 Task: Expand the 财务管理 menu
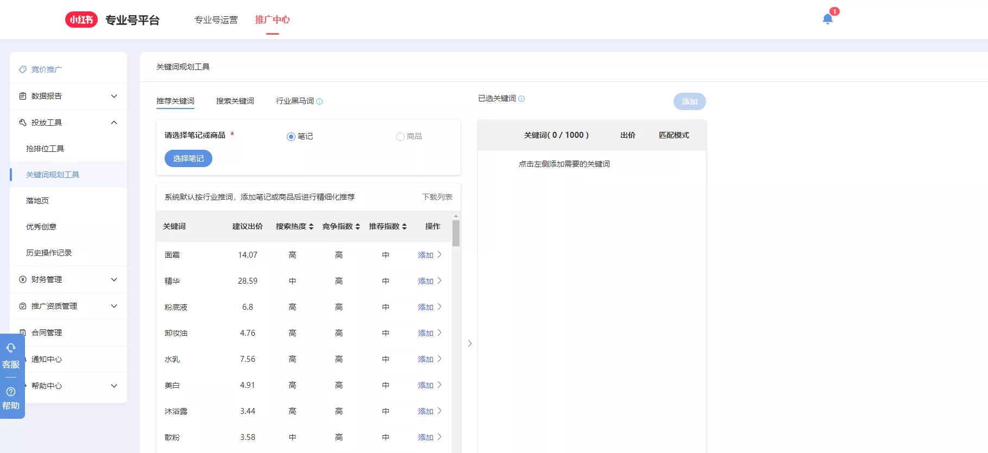click(114, 279)
